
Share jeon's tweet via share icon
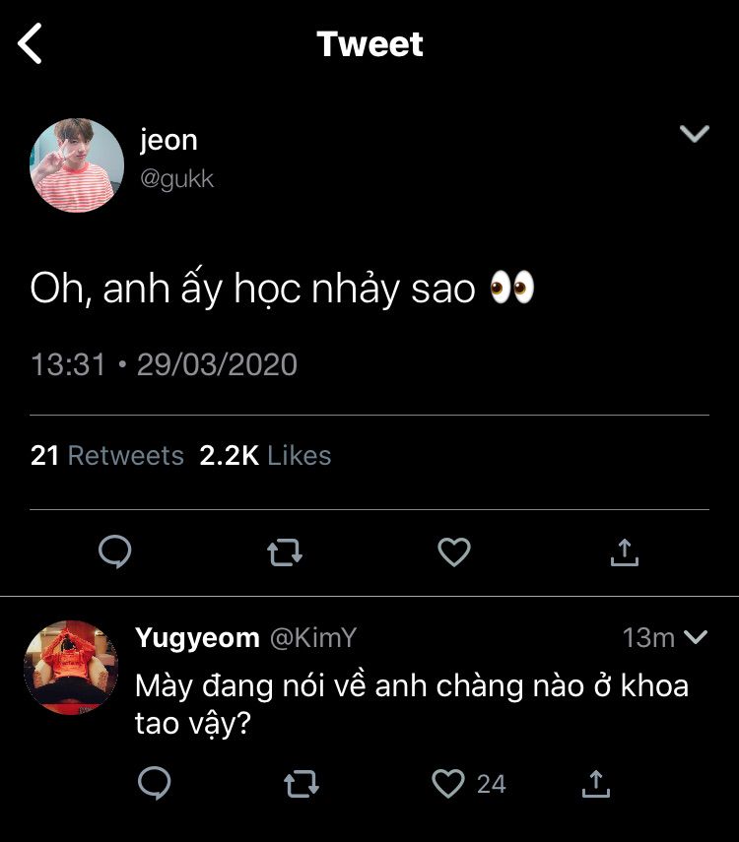(625, 552)
